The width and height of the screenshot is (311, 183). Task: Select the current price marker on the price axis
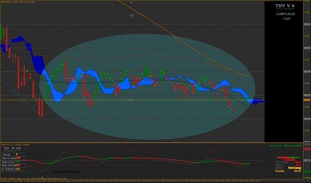click(307, 100)
